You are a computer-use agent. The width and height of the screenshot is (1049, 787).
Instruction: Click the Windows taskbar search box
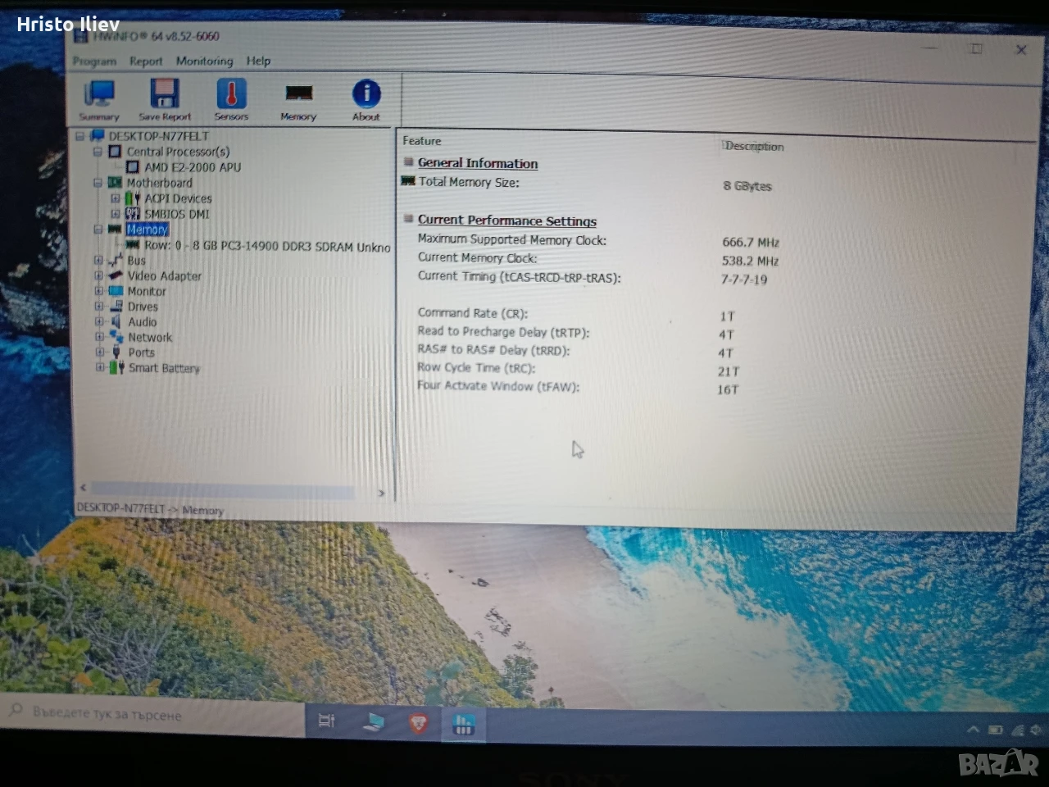(x=152, y=716)
